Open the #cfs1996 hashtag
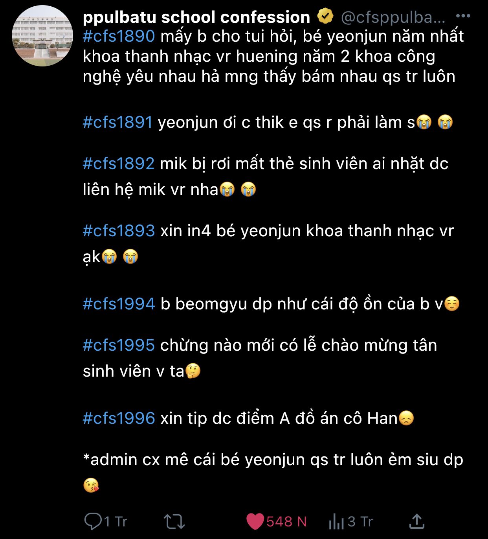 119,418
